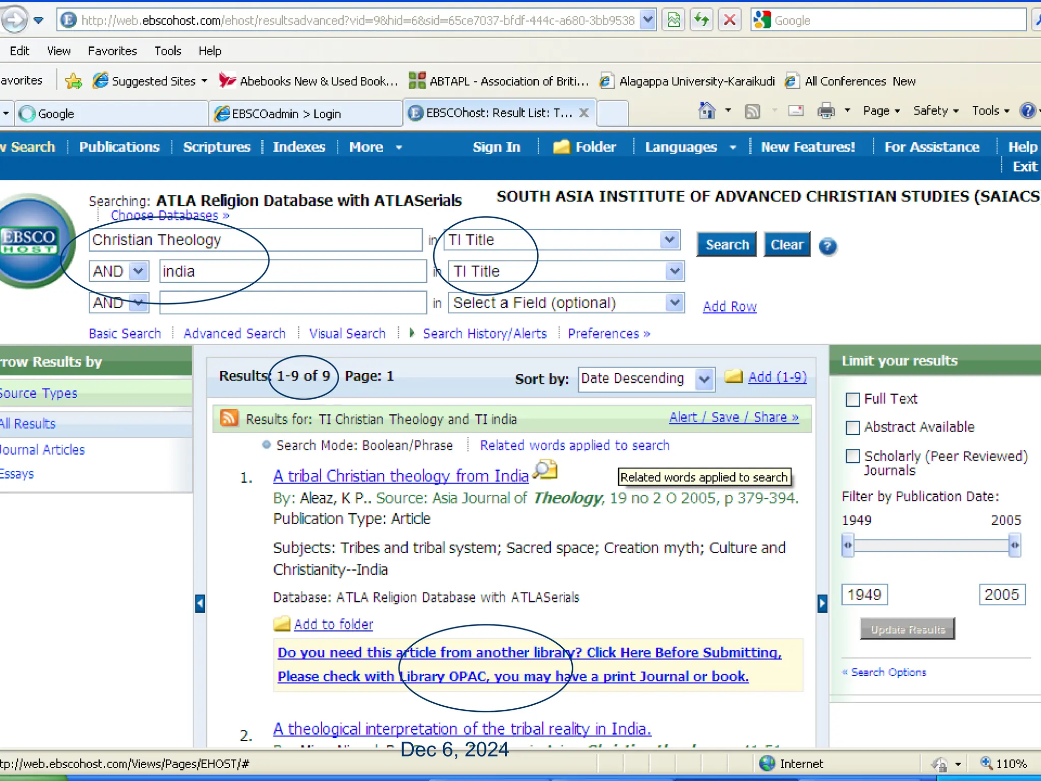Image resolution: width=1041 pixels, height=781 pixels.
Task: Click the blue search help question-mark icon
Action: coord(828,247)
